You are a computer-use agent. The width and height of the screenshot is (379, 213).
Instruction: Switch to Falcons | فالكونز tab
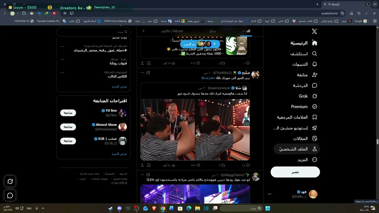pyautogui.click(x=172, y=31)
